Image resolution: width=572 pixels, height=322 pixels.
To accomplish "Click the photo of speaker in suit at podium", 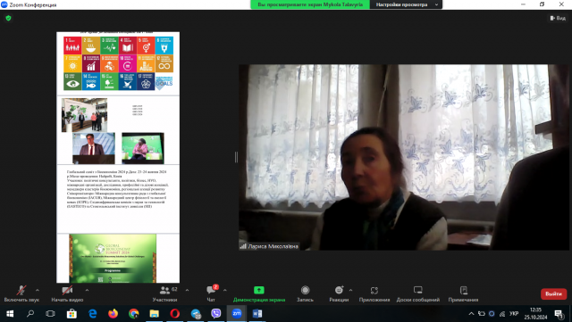I will (94, 148).
